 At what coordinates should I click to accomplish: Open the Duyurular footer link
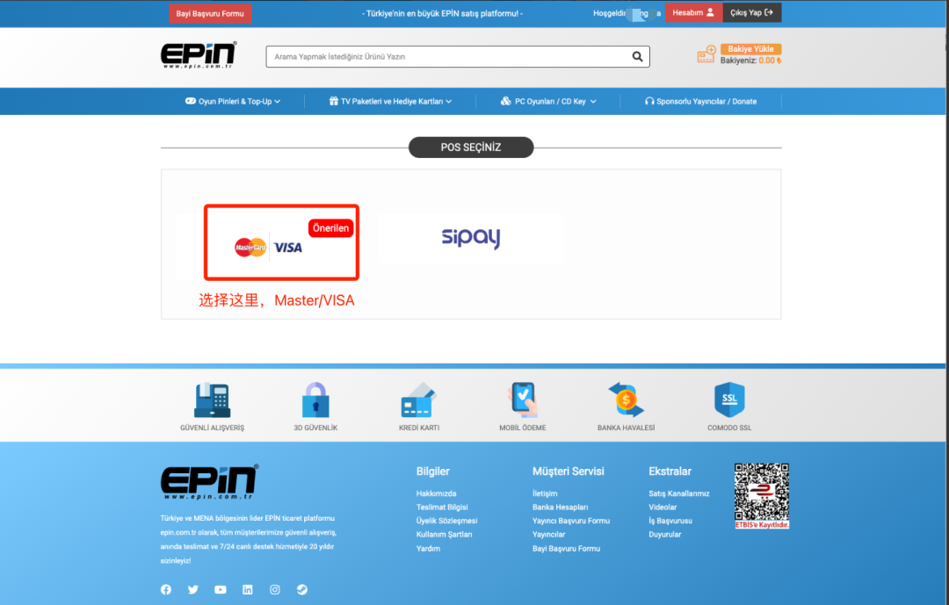tap(665, 534)
